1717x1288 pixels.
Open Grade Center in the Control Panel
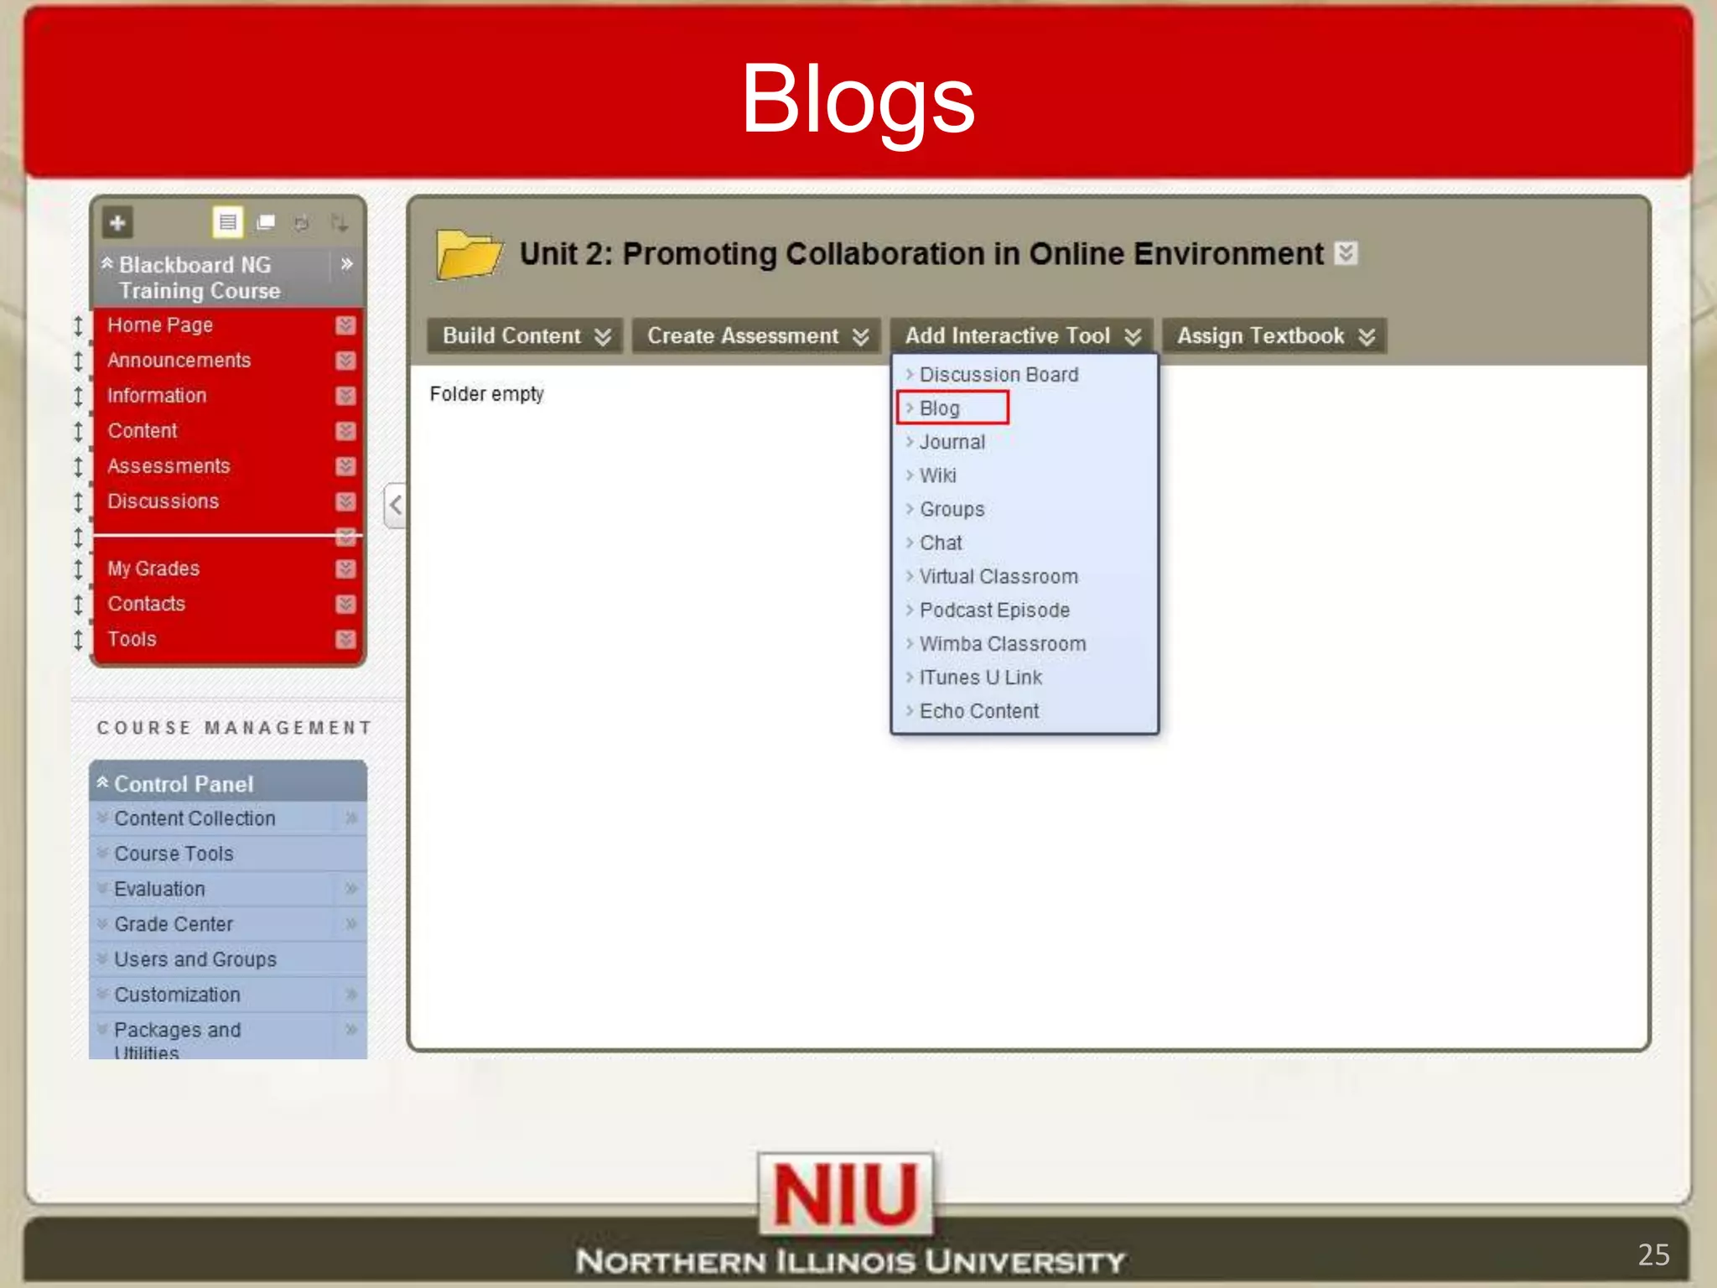tap(174, 924)
